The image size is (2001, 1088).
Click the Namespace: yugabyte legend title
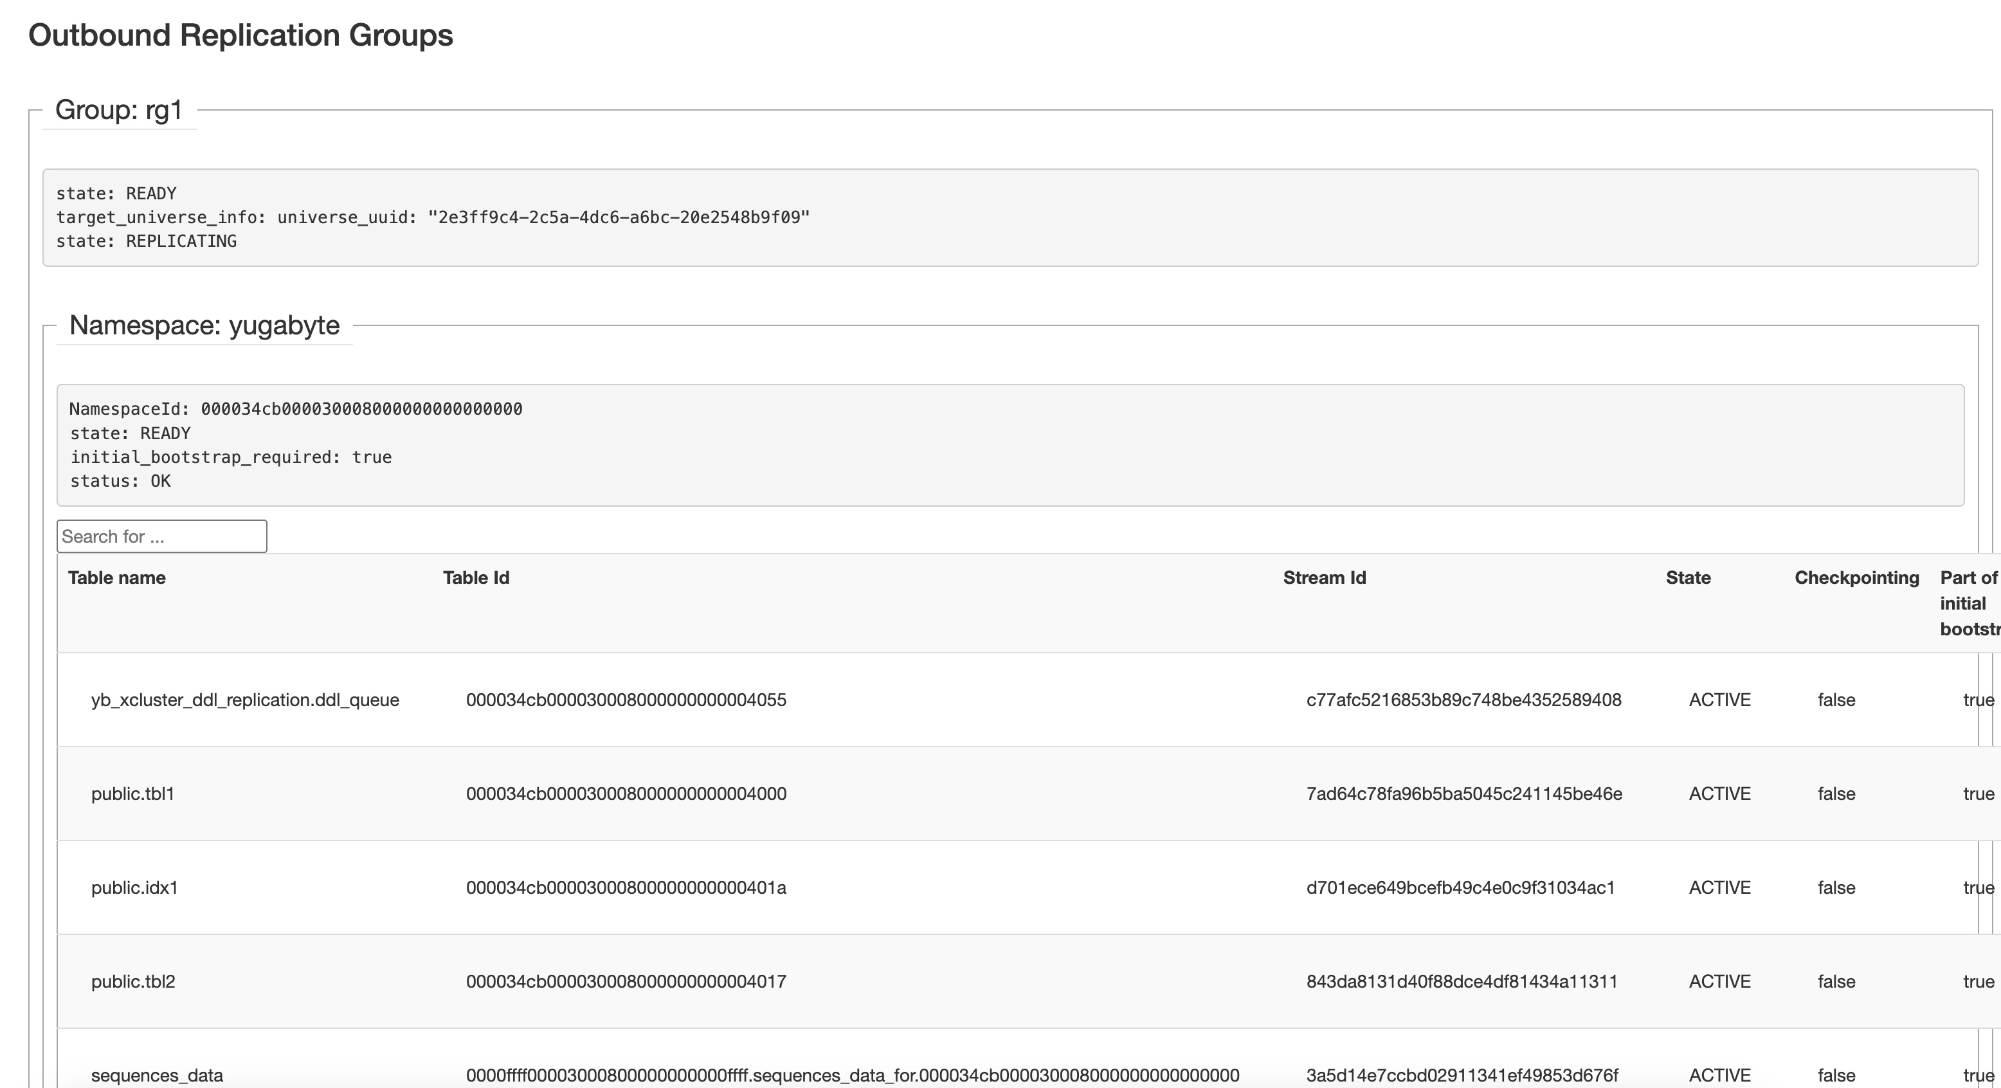pyautogui.click(x=204, y=325)
